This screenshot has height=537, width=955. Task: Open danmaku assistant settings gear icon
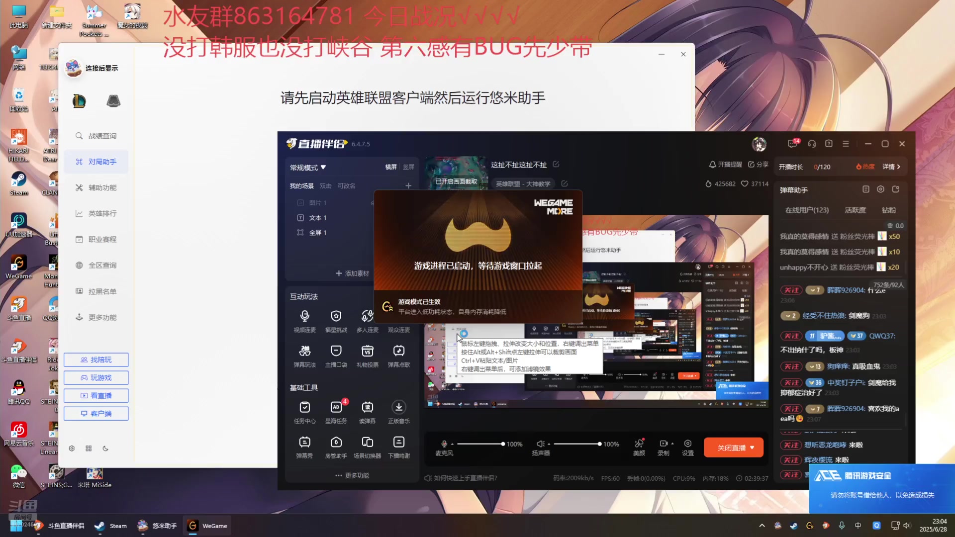[x=880, y=189]
